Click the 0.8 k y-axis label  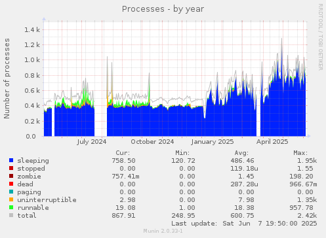click(x=32, y=76)
